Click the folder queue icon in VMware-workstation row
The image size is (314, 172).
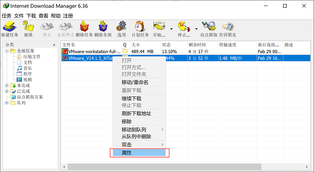pyautogui.click(x=125, y=51)
